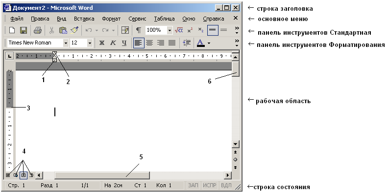Go to previous page double-arrow button
388x196 pixels.
(x=235, y=152)
